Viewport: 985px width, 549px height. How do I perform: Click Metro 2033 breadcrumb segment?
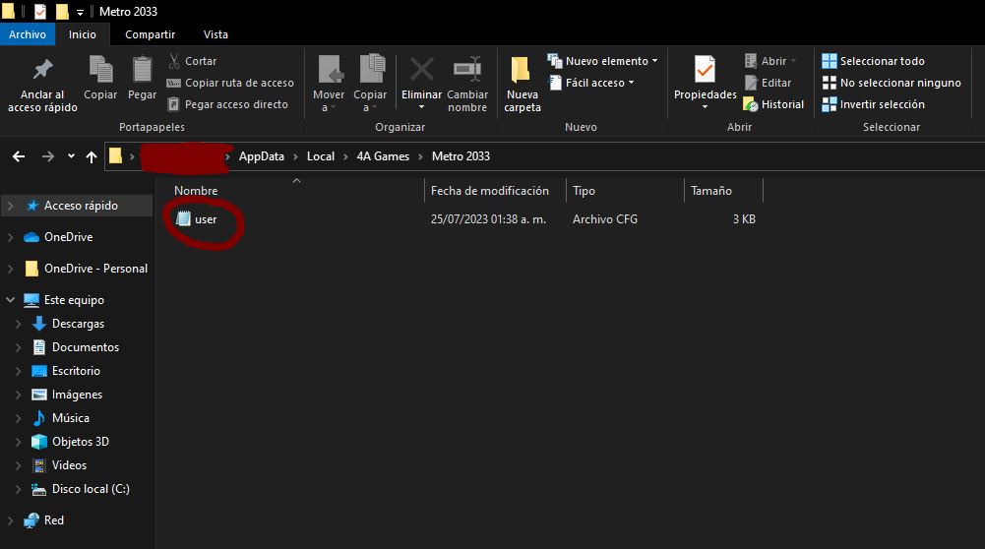click(461, 156)
